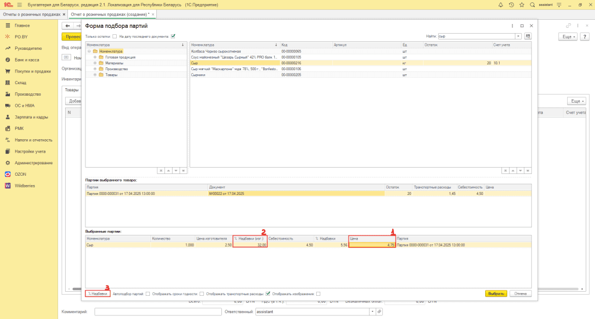The image size is (595, 319).
Task: Expand the Материалы folder
Action: [95, 63]
